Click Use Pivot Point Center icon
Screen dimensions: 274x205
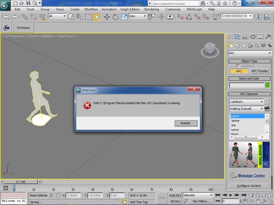151,17
